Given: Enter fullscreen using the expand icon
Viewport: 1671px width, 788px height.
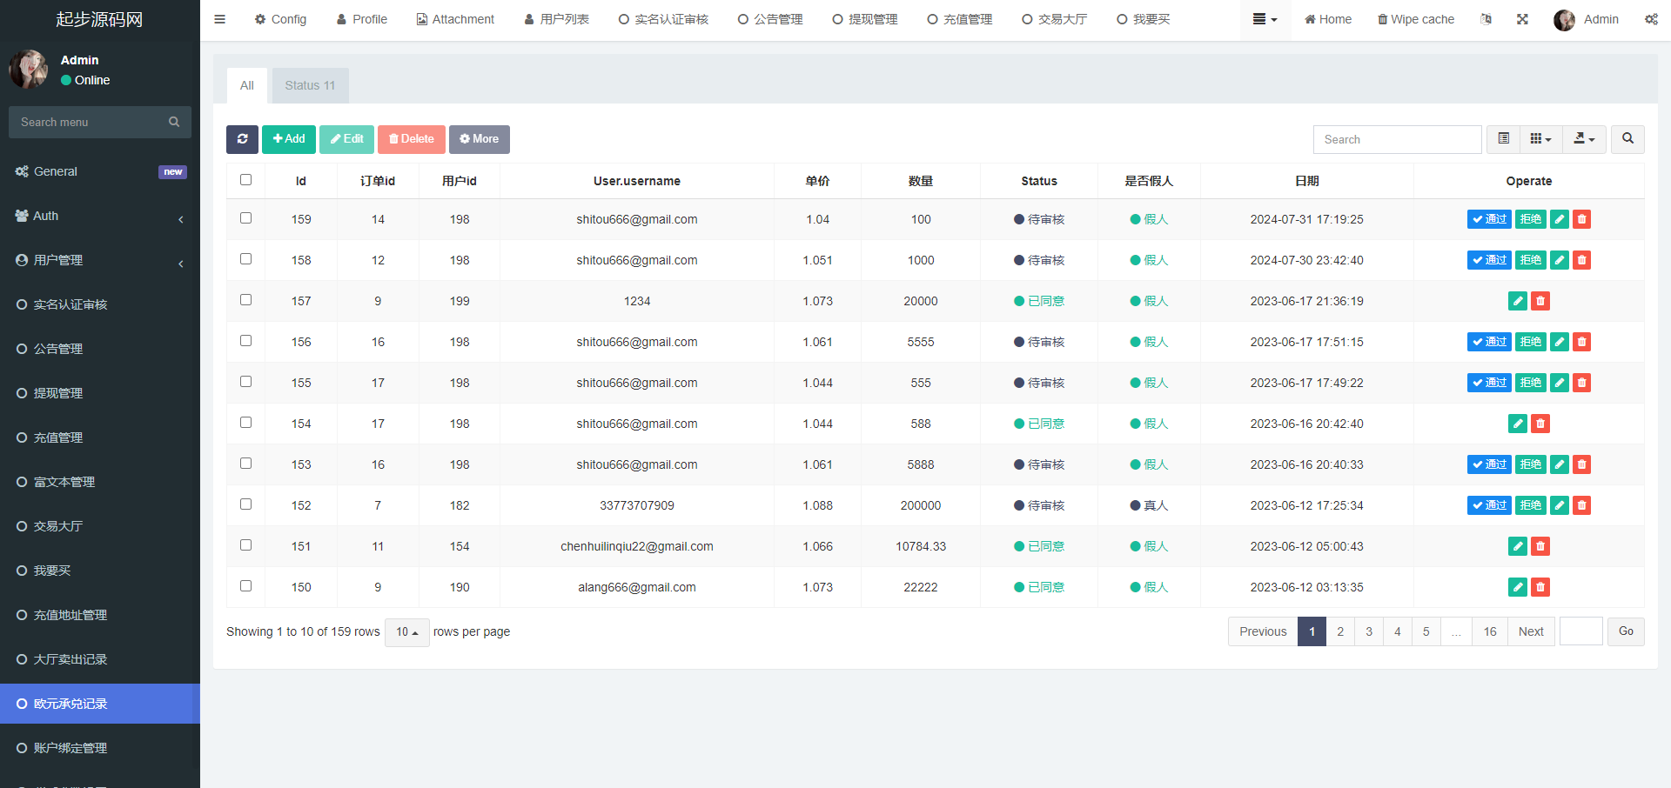Looking at the screenshot, I should (x=1522, y=19).
